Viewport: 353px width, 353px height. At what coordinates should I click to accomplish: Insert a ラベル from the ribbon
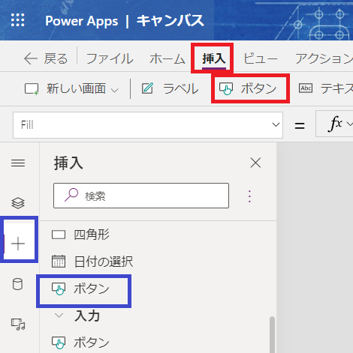(170, 88)
